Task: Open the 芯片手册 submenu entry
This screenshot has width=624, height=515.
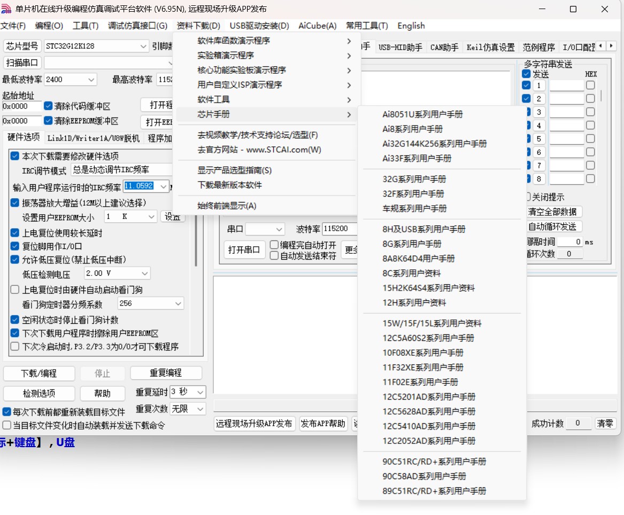Action: [266, 114]
